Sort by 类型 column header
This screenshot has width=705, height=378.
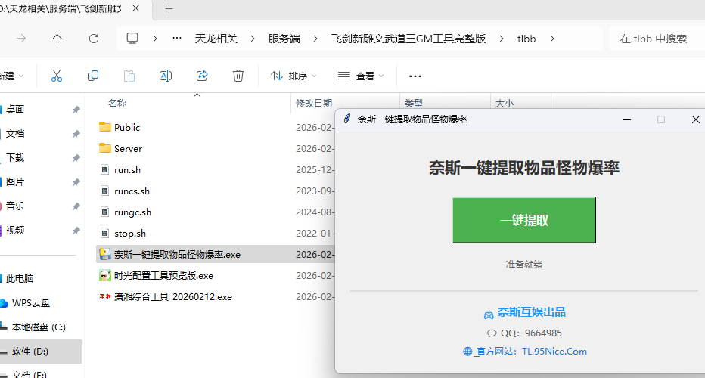pyautogui.click(x=414, y=104)
